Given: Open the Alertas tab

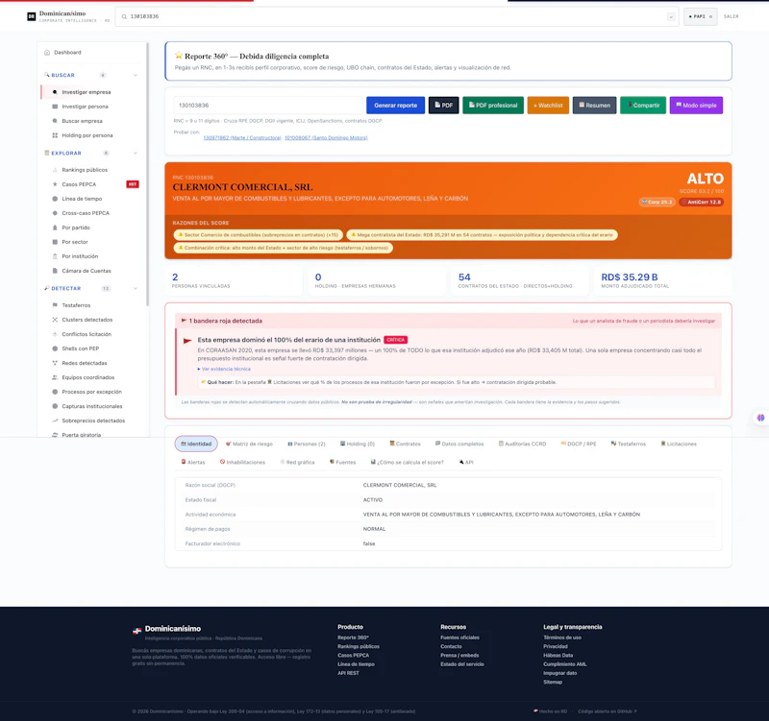Looking at the screenshot, I should (193, 462).
